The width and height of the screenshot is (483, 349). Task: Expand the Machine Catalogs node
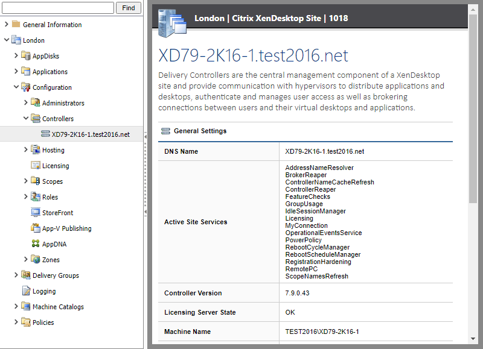click(x=16, y=306)
